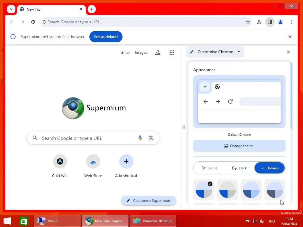Open the Gmail link
The image size is (303, 227).
coord(125,53)
